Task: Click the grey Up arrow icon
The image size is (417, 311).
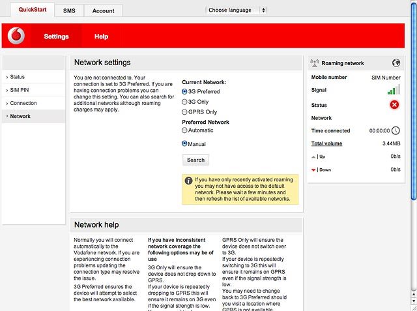Action: pyautogui.click(x=313, y=157)
